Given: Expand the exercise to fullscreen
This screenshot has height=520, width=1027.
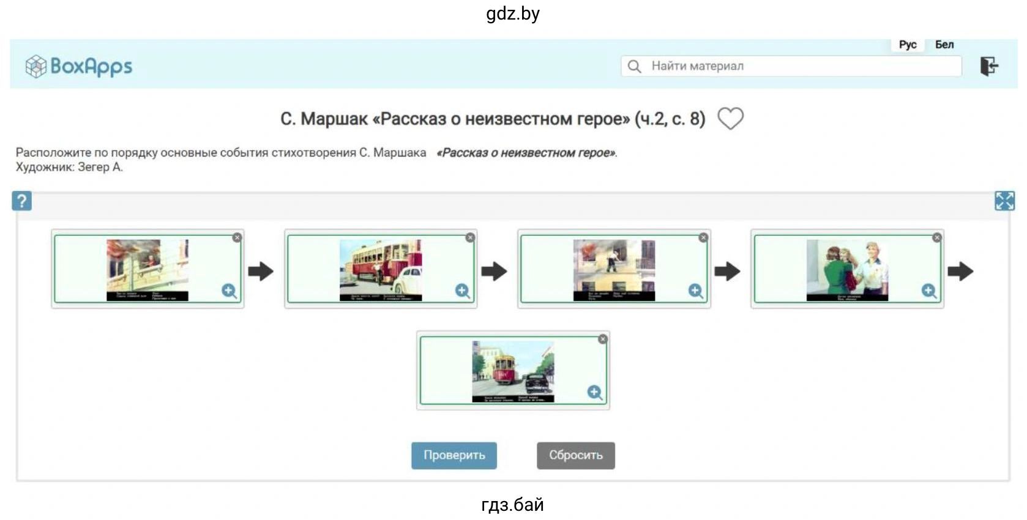Looking at the screenshot, I should pos(1005,201).
